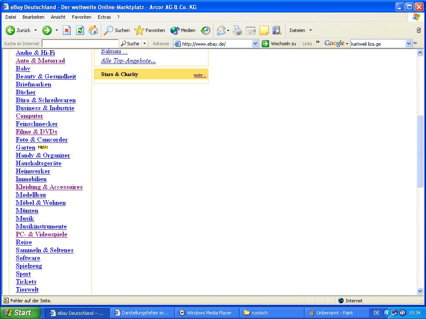Expand the address bar URL dropdown
The height and width of the screenshot is (319, 426).
coord(255,43)
